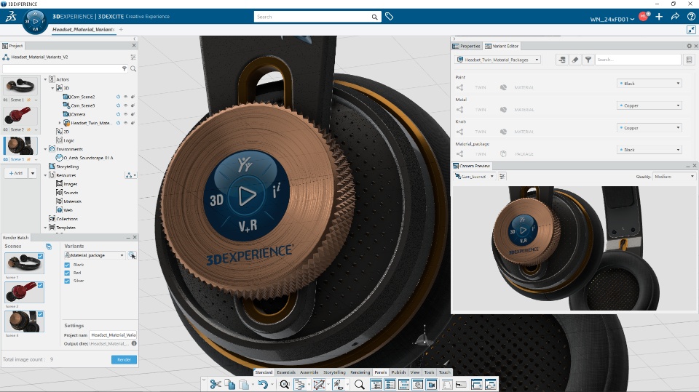Switch to the Essentials toolbar tab

[x=286, y=372]
